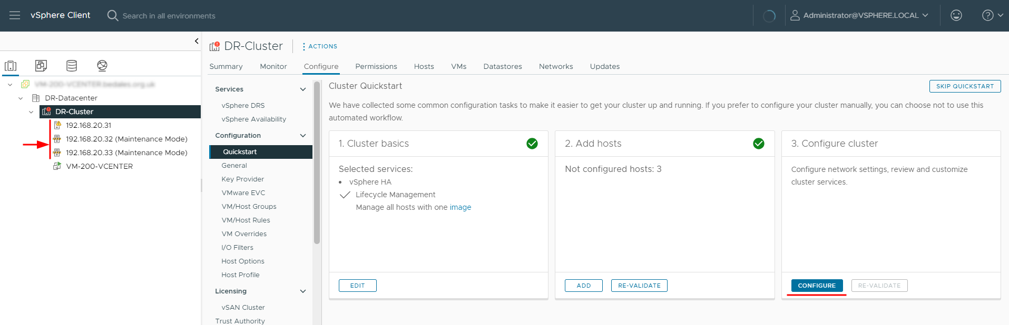The height and width of the screenshot is (325, 1009).
Task: Select host 192.168.20.31 in tree
Action: 89,125
